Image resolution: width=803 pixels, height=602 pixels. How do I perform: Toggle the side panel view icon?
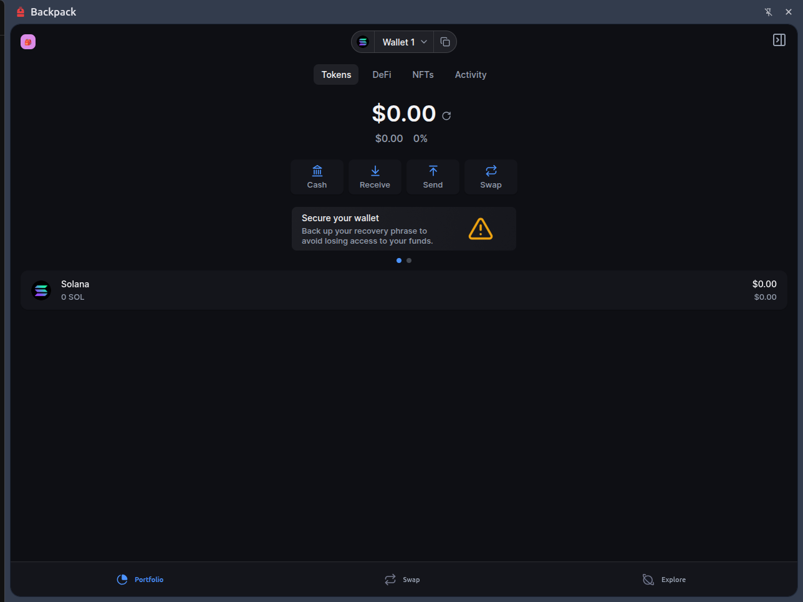(779, 40)
